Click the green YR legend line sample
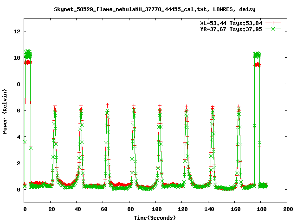The image size is (297, 222). pyautogui.click(x=273, y=29)
